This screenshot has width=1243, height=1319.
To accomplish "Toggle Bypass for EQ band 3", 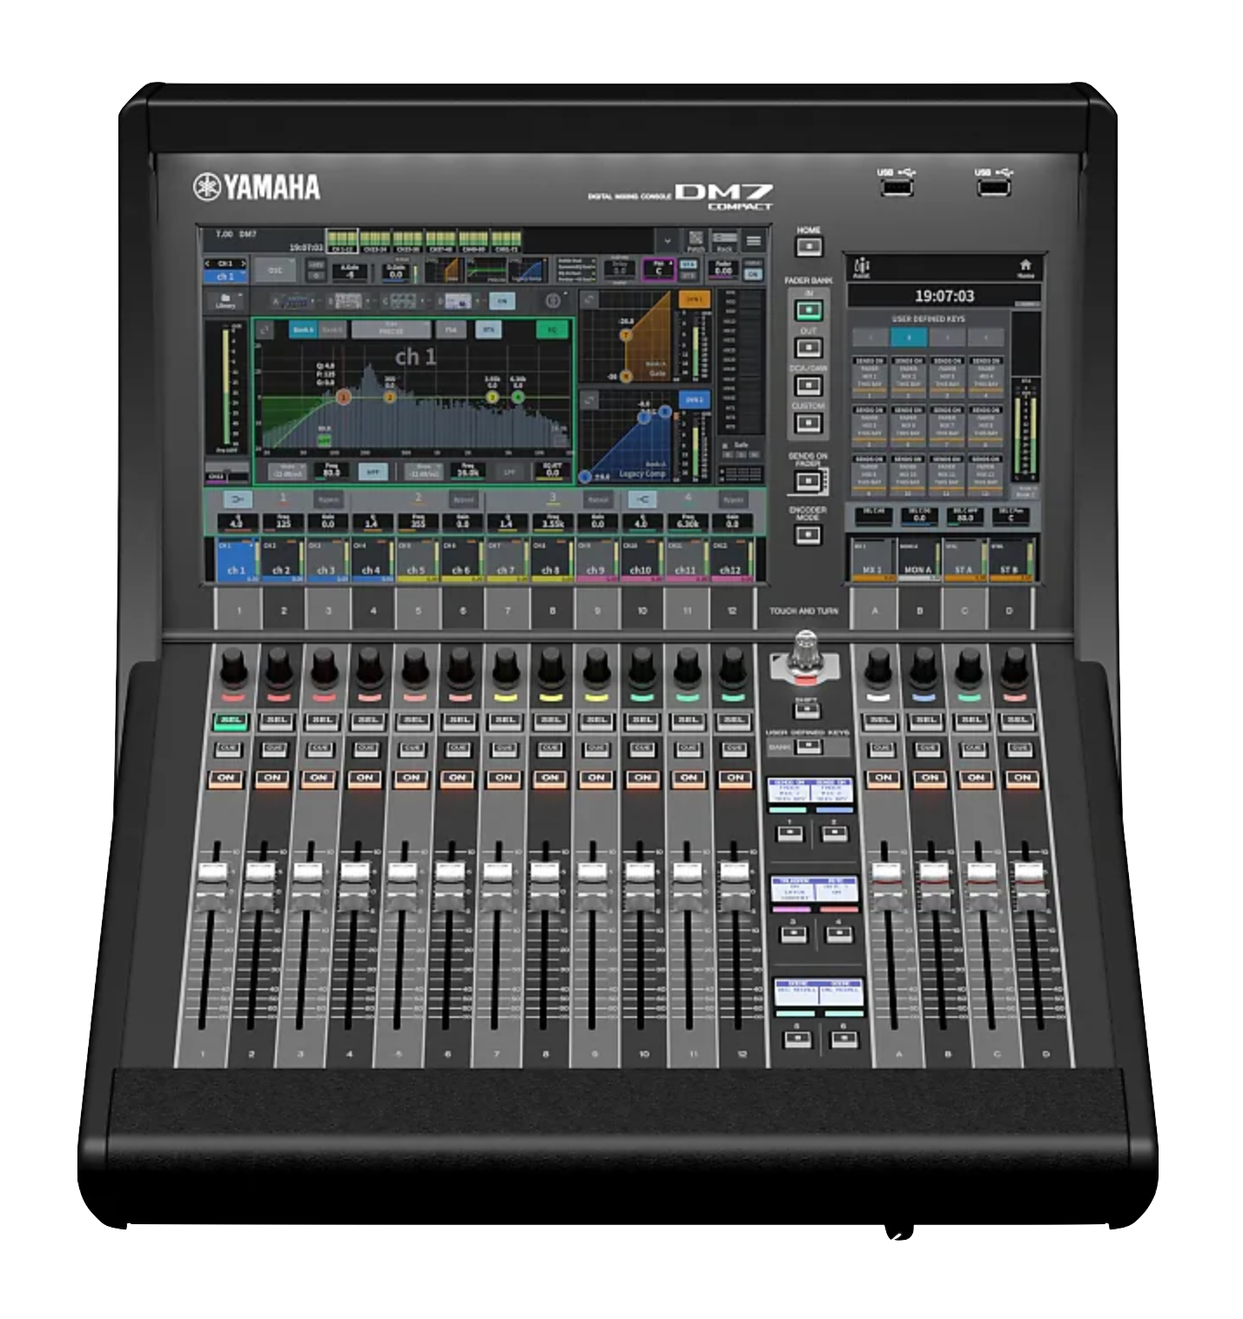I will pos(597,499).
